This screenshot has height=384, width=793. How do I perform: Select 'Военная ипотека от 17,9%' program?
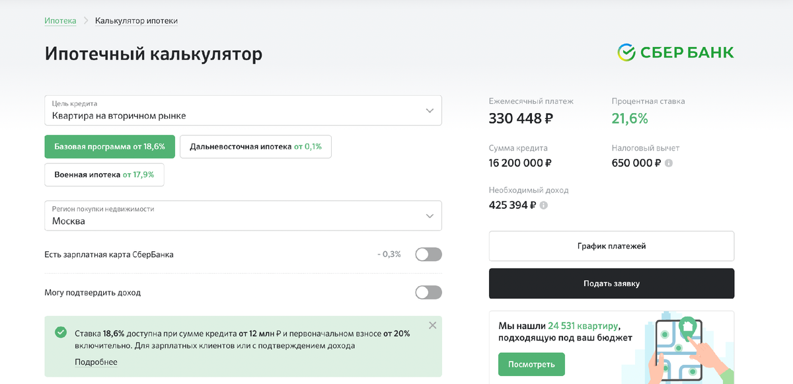pyautogui.click(x=104, y=175)
